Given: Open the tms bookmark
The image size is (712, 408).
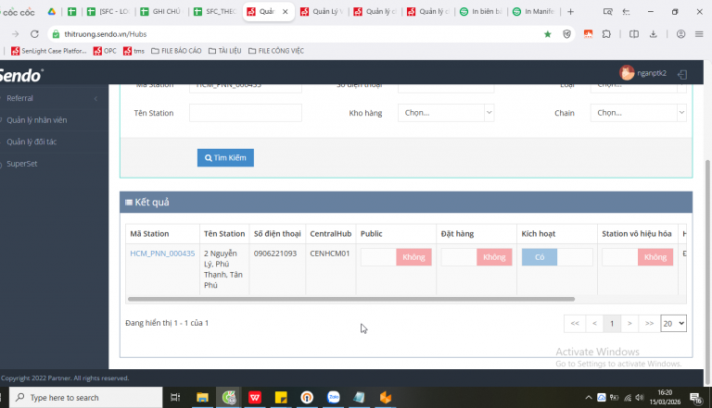Looking at the screenshot, I should [133, 51].
